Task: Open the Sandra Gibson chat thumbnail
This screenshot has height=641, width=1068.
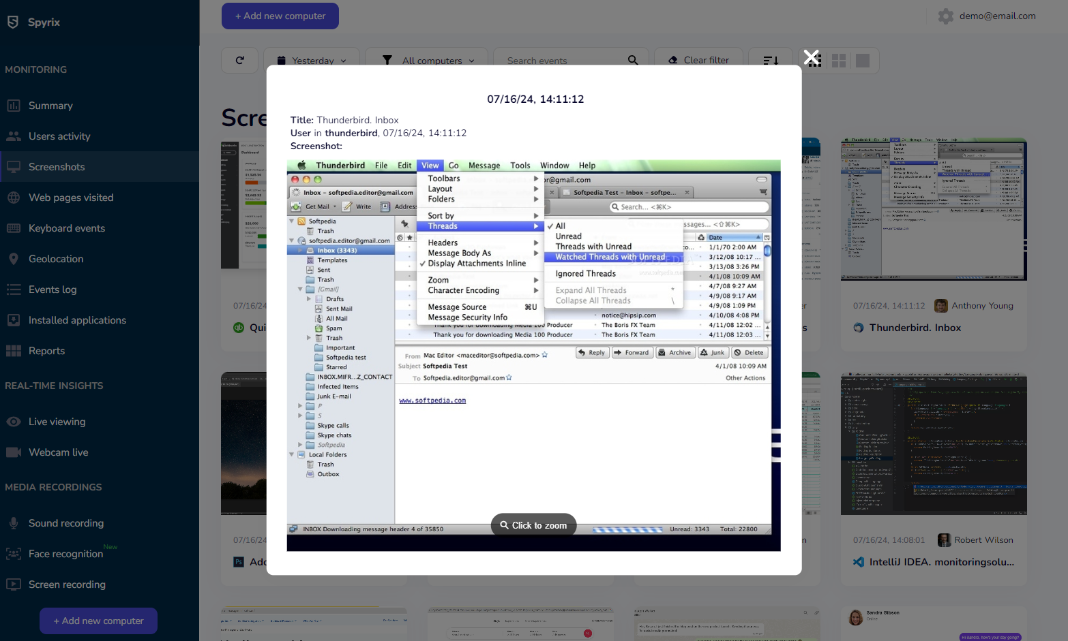Action: click(x=934, y=624)
